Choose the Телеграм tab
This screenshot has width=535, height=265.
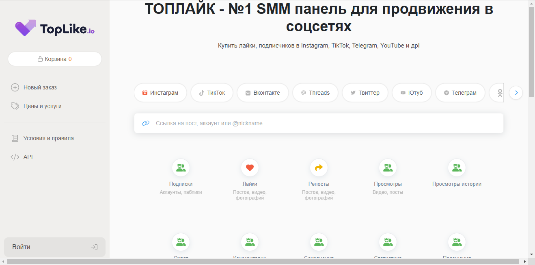(x=460, y=93)
